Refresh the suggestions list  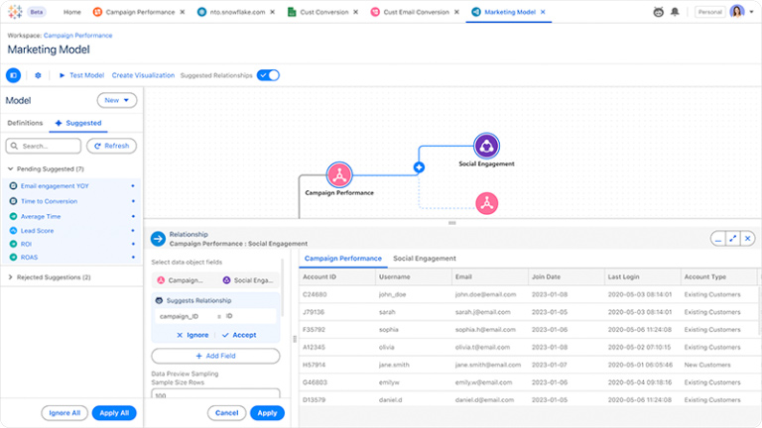pyautogui.click(x=111, y=146)
